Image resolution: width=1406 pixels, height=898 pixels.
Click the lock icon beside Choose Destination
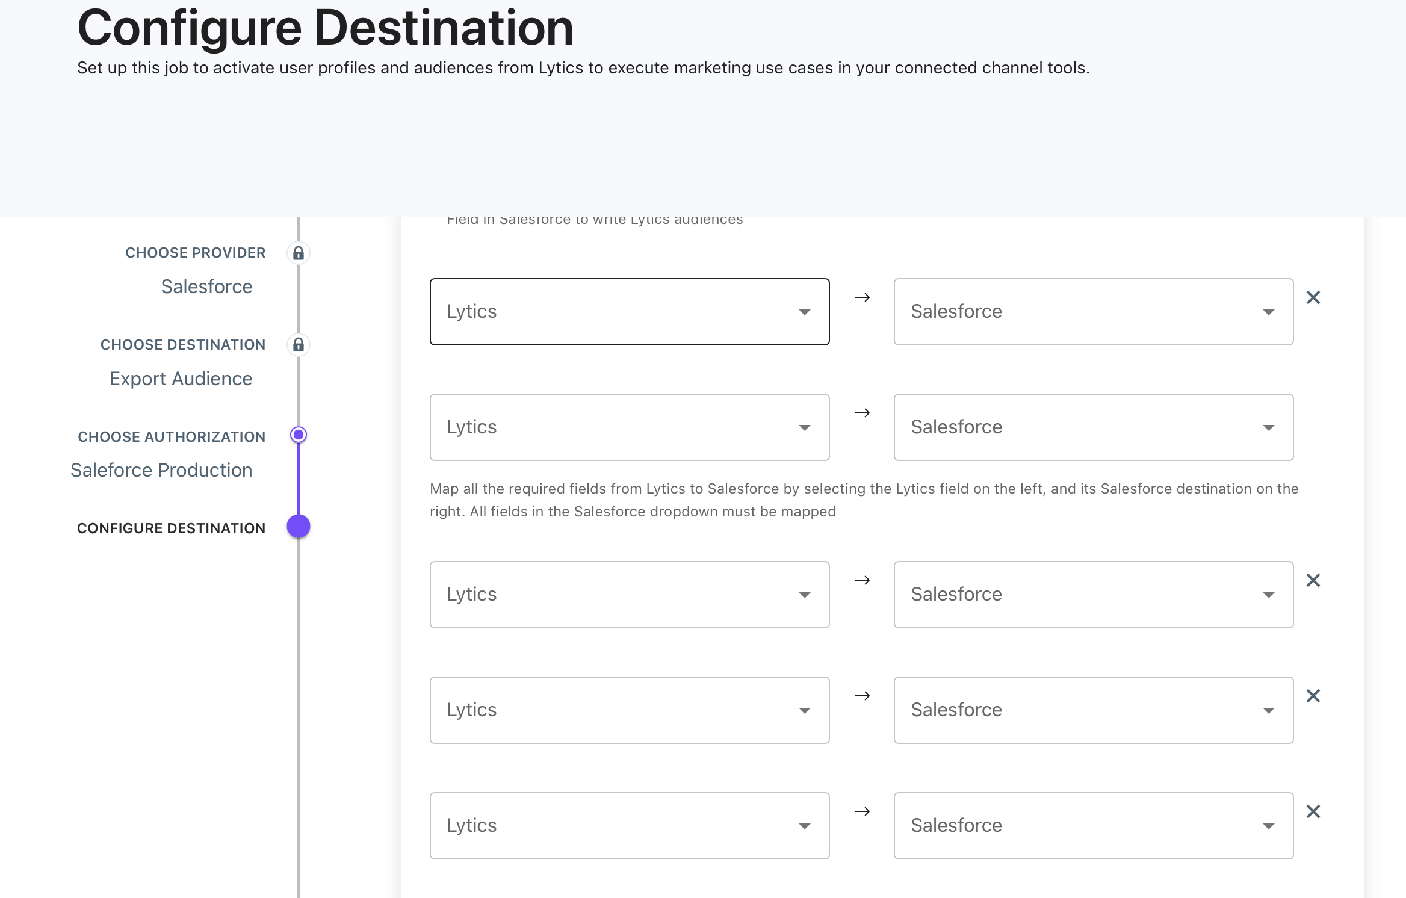pos(299,345)
